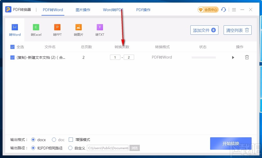This screenshot has height=158, width=262.
Task: Open the PDF操作 tab
Action: coord(143,10)
